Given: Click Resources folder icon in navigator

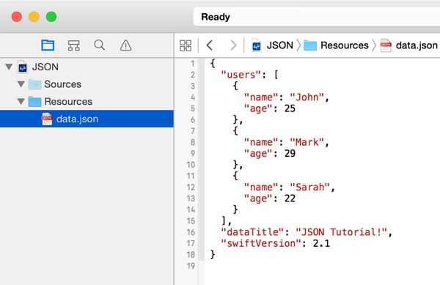Looking at the screenshot, I should pyautogui.click(x=34, y=101).
